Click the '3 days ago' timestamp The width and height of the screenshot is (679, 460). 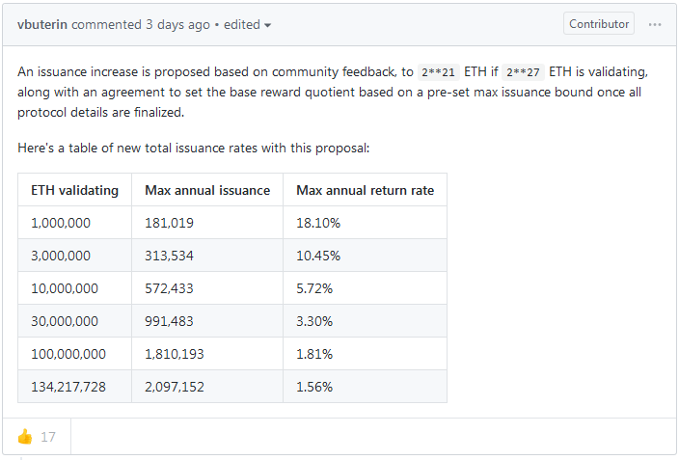click(x=177, y=24)
